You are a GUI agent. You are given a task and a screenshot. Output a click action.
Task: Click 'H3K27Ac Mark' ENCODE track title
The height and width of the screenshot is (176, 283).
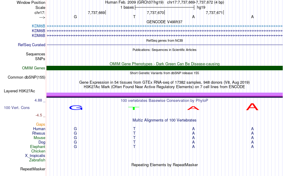pyautogui.click(x=164, y=87)
